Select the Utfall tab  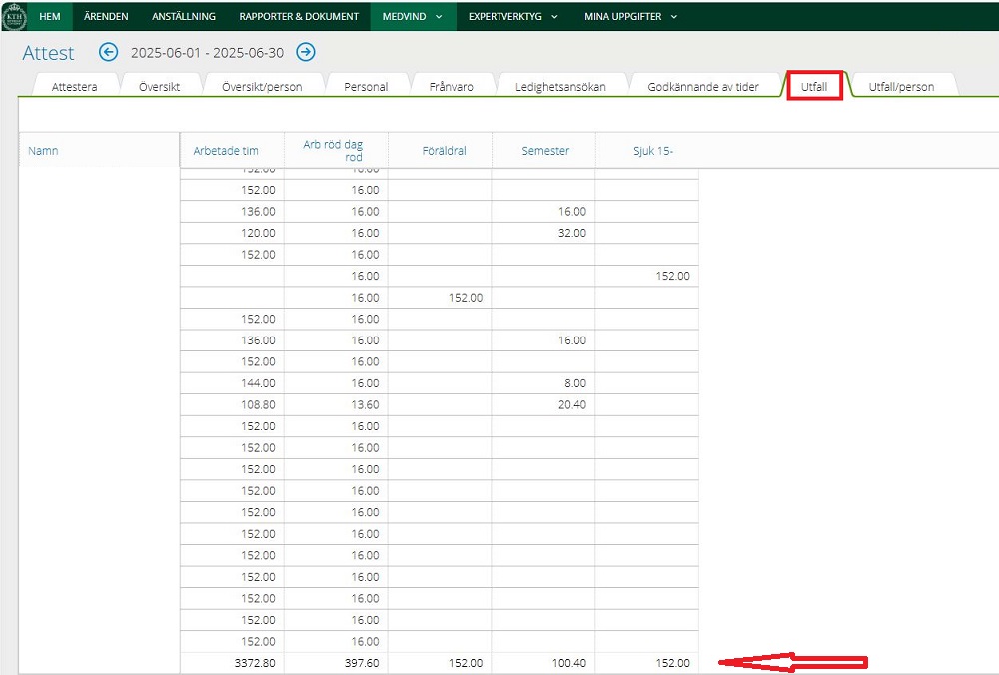[814, 86]
